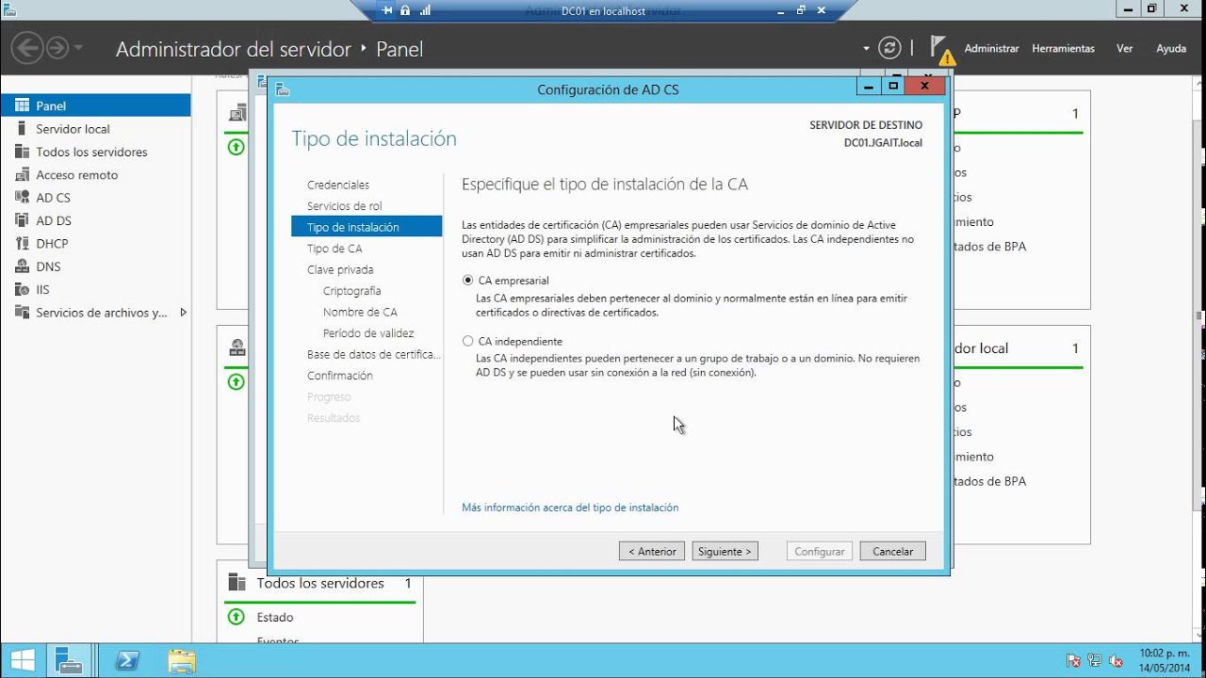Launch PowerShell from the taskbar
The image size is (1206, 678).
tap(127, 660)
